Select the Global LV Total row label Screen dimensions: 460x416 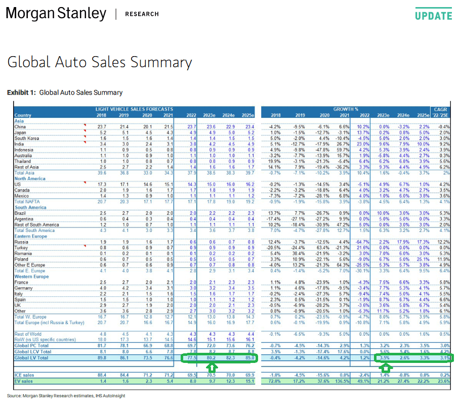coord(31,358)
